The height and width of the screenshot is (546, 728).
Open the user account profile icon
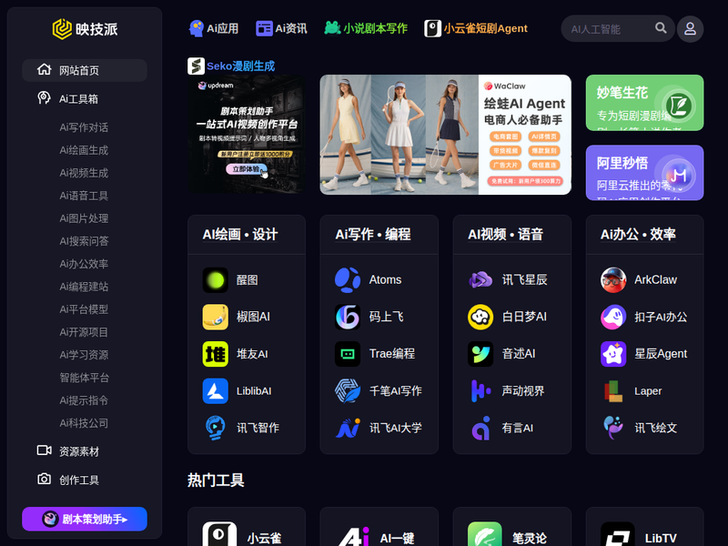coord(690,29)
